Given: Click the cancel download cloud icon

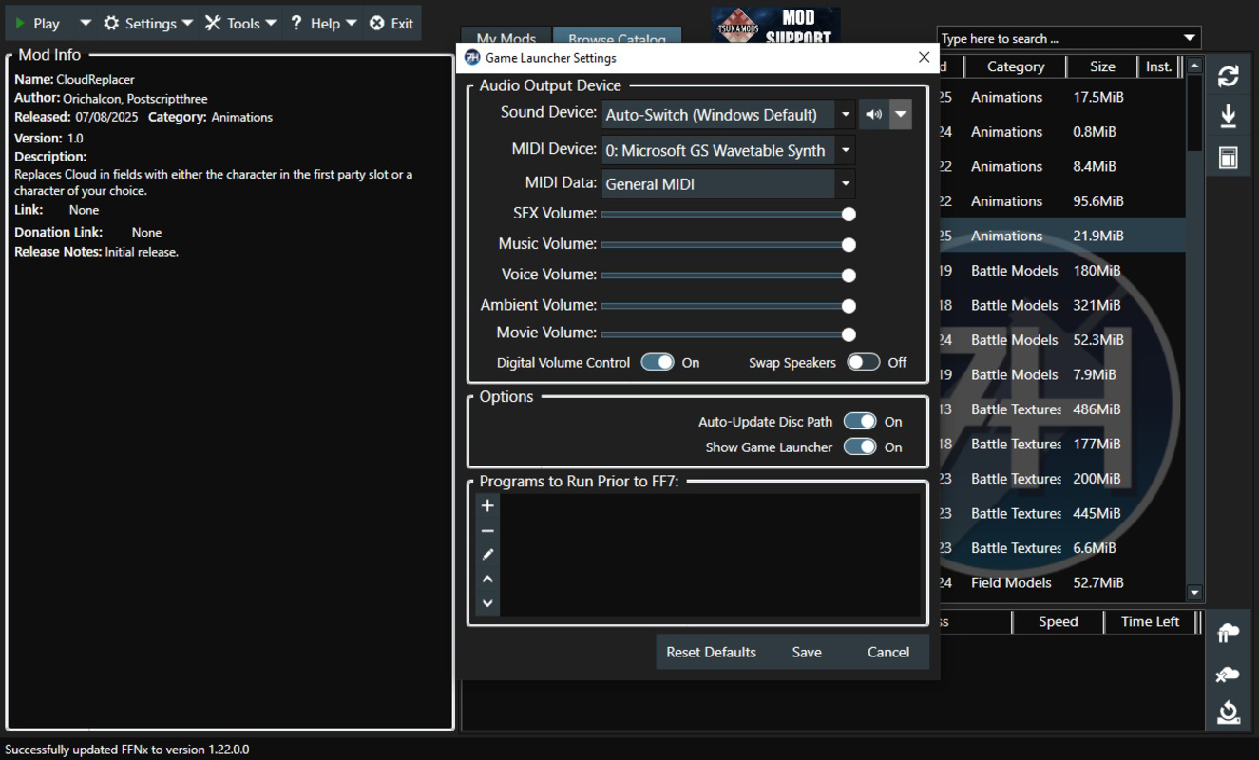Looking at the screenshot, I should (1228, 674).
